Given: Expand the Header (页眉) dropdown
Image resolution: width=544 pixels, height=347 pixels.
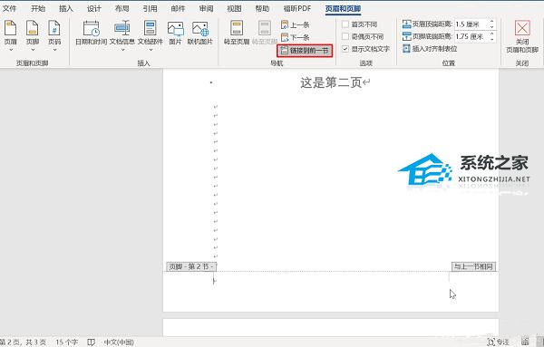Looking at the screenshot, I should tap(10, 35).
